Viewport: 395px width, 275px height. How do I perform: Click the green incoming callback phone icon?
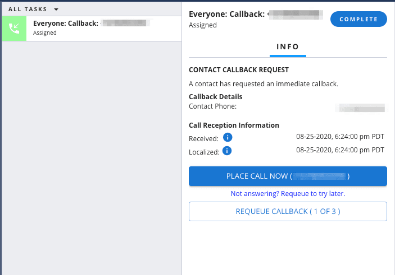click(x=13, y=28)
